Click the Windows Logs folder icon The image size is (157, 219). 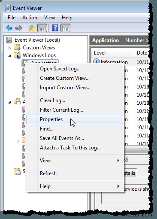click(17, 55)
